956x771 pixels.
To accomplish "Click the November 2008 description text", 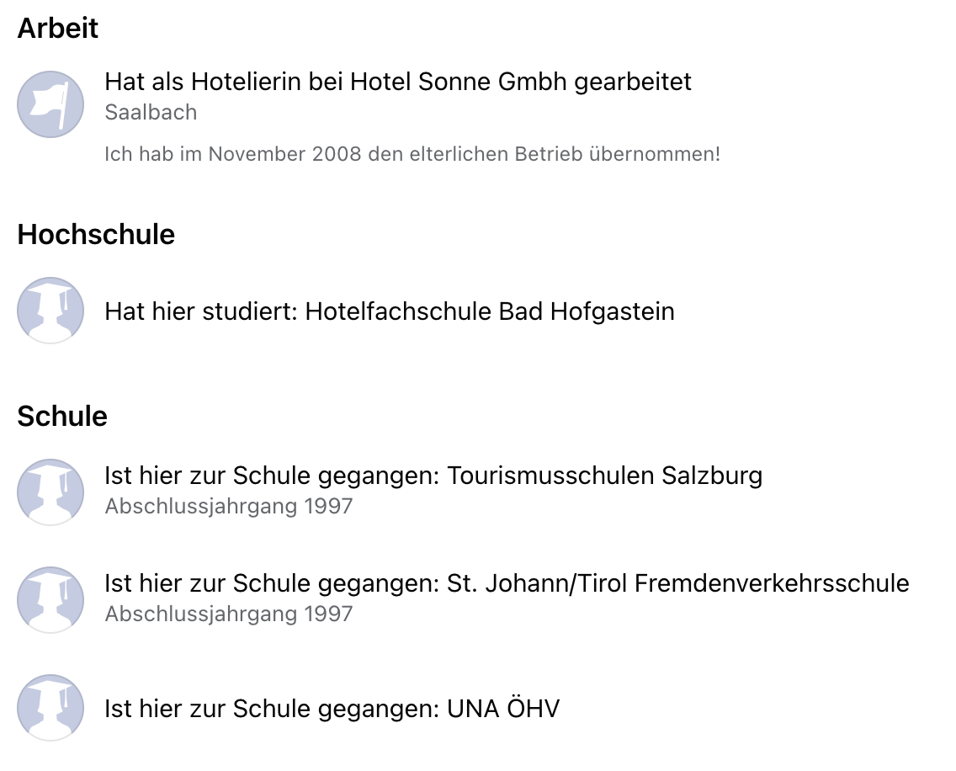I will pyautogui.click(x=412, y=154).
